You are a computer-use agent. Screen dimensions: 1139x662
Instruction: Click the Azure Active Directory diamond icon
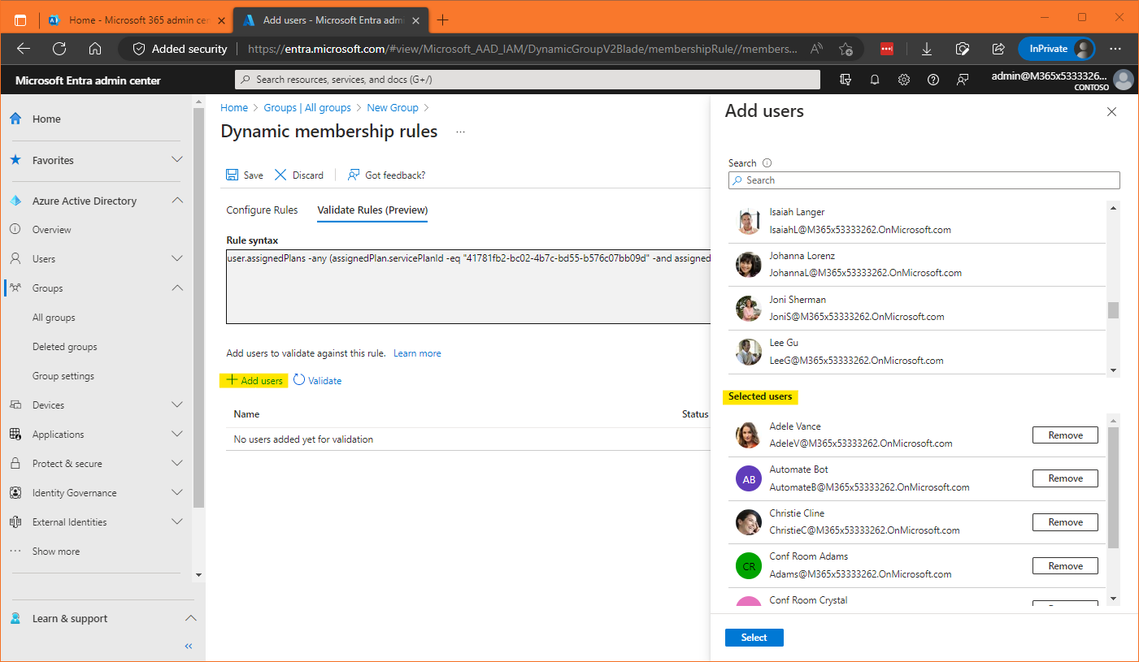point(15,201)
